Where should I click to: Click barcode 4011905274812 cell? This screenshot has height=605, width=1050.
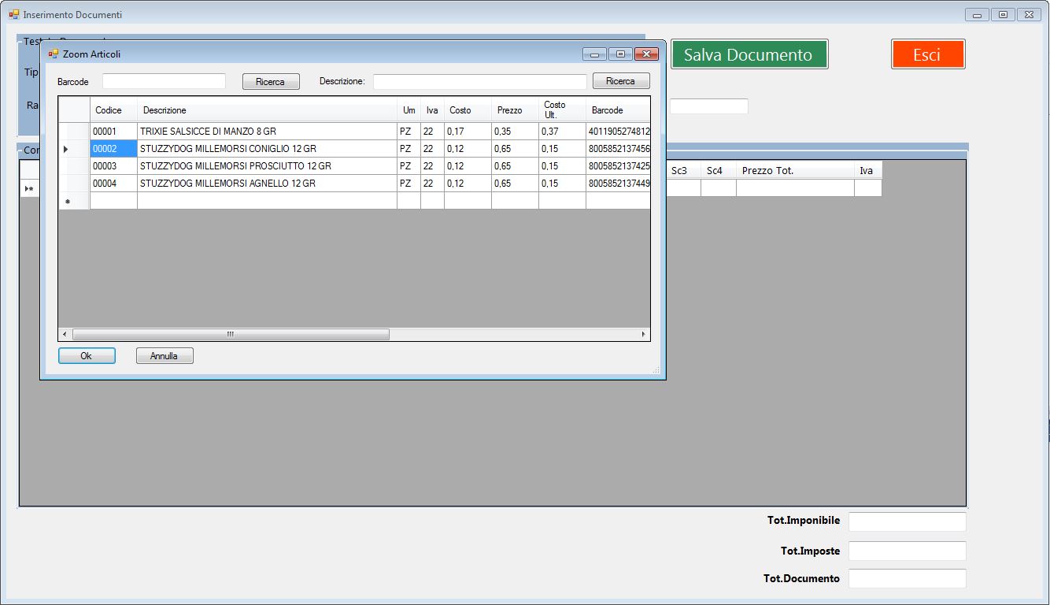click(x=618, y=132)
